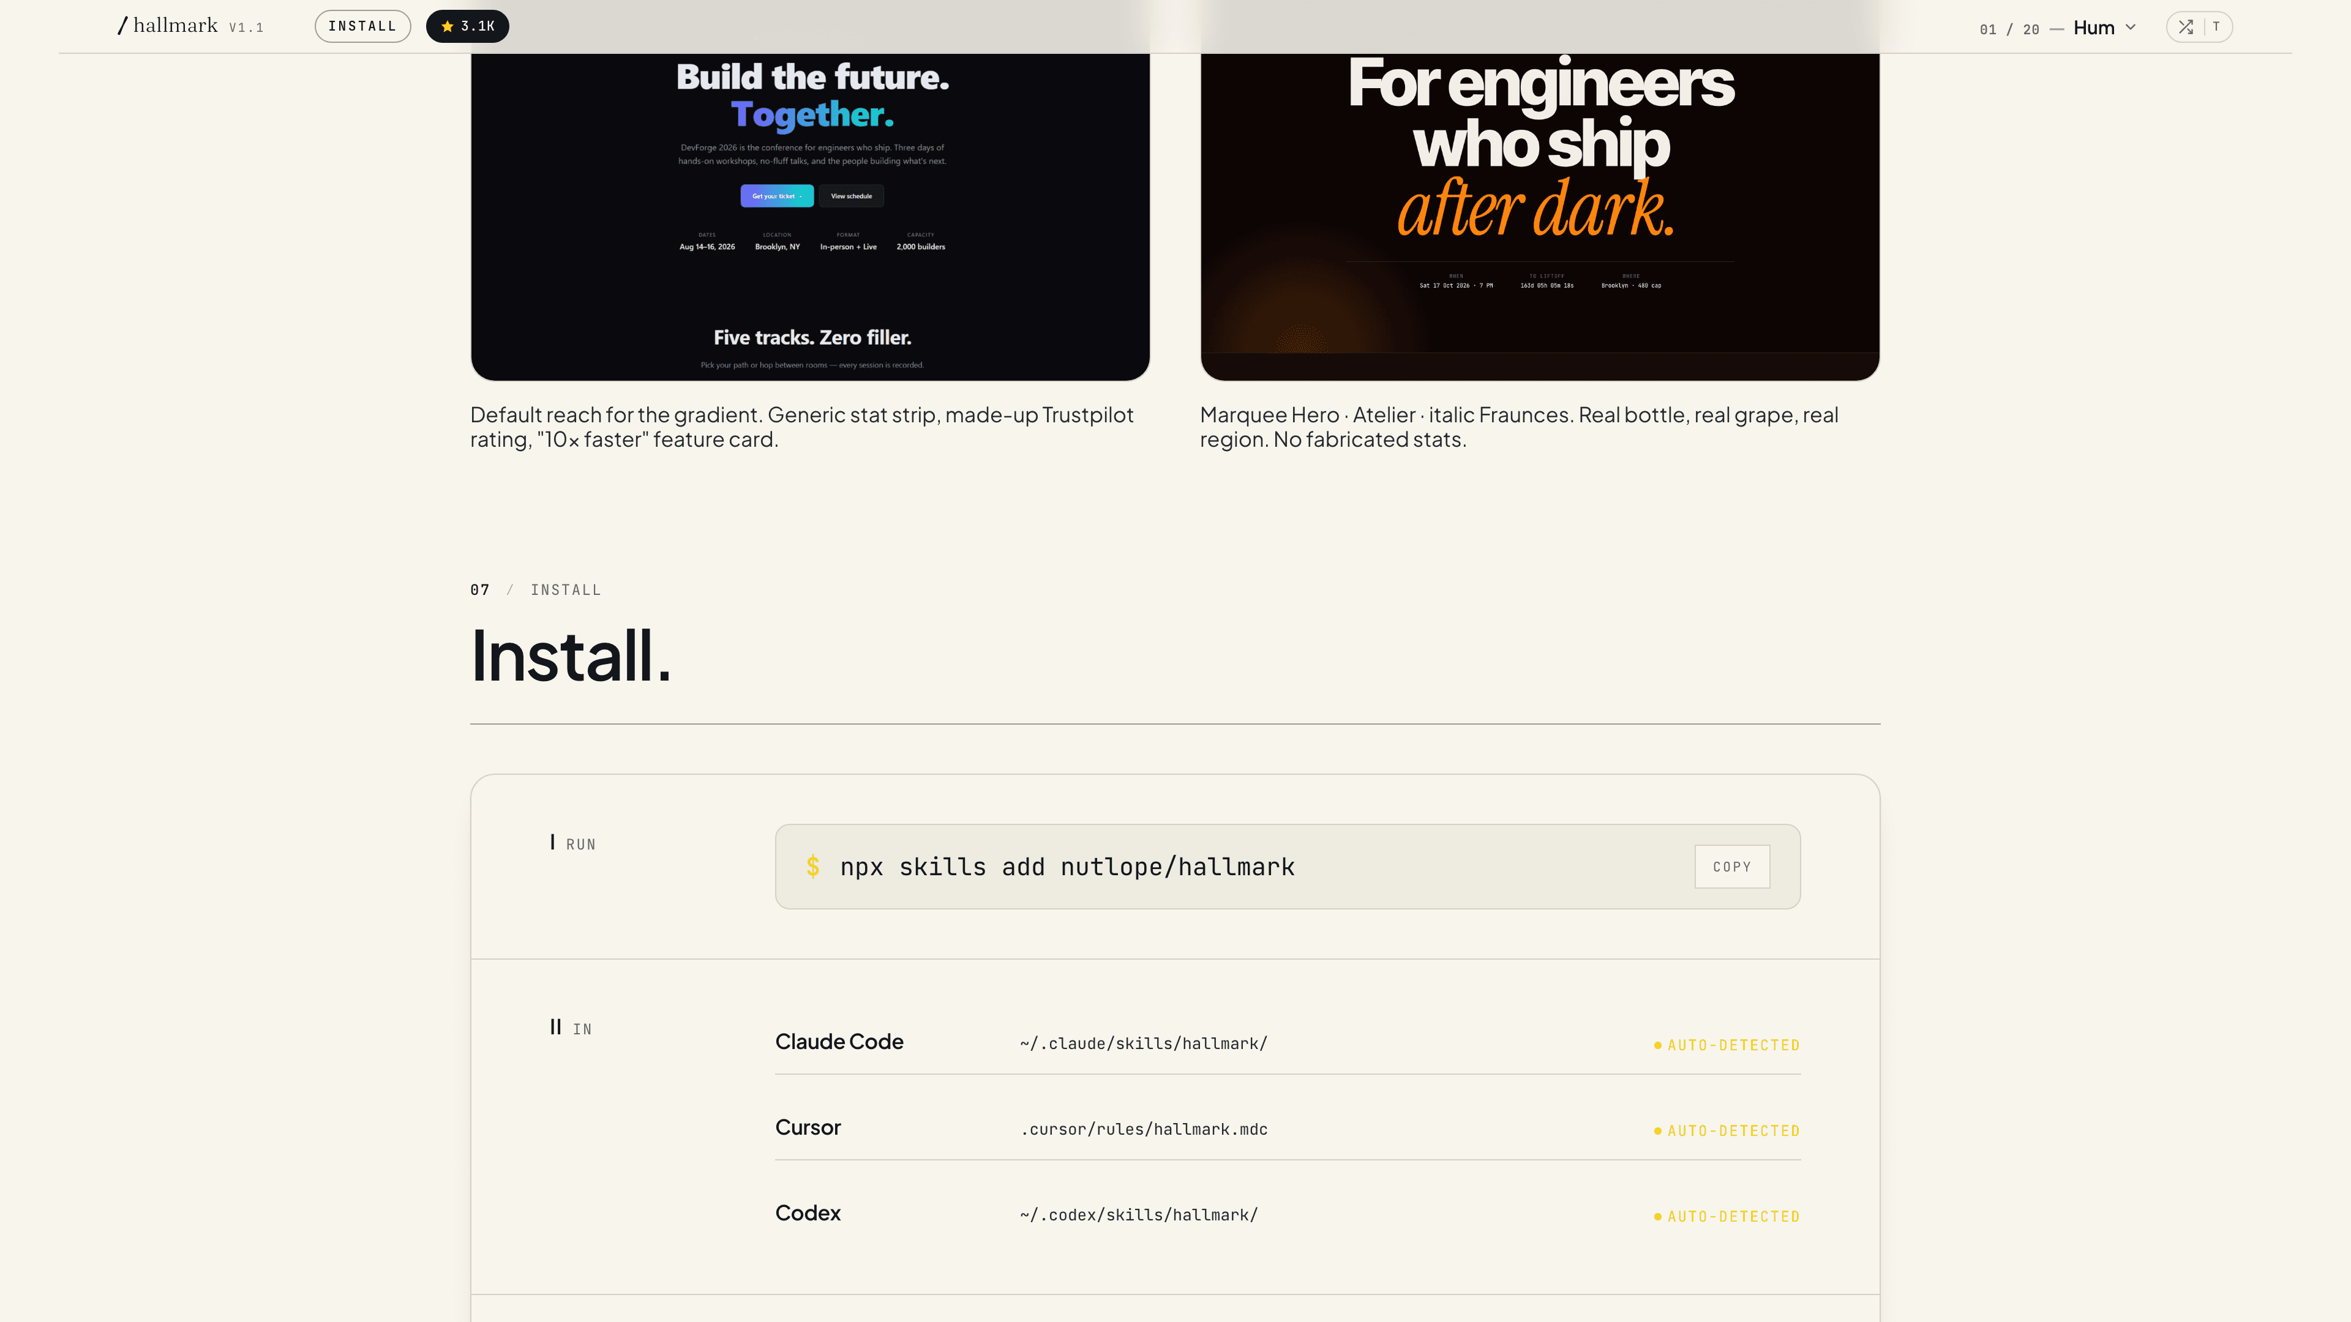This screenshot has height=1322, width=2351.
Task: Click Five tracks. Zero filler. heading in preview
Action: click(812, 338)
